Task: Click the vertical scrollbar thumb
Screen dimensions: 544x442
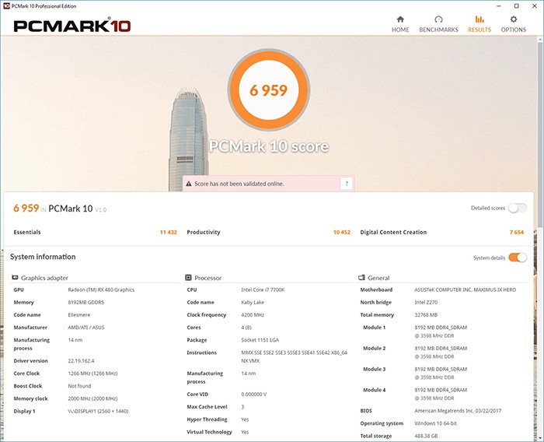Action: [x=540, y=135]
